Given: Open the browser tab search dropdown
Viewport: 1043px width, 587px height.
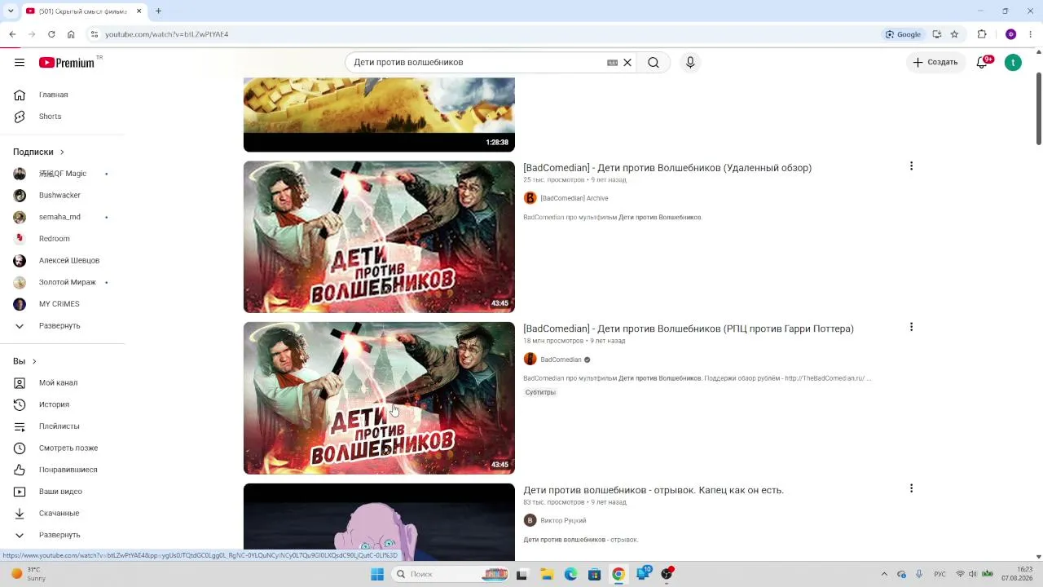Looking at the screenshot, I should click(11, 11).
